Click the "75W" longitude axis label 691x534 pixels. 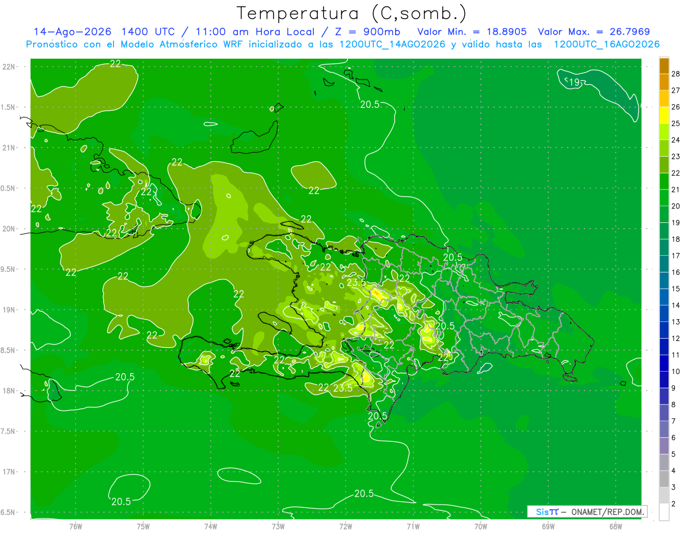[x=143, y=527]
